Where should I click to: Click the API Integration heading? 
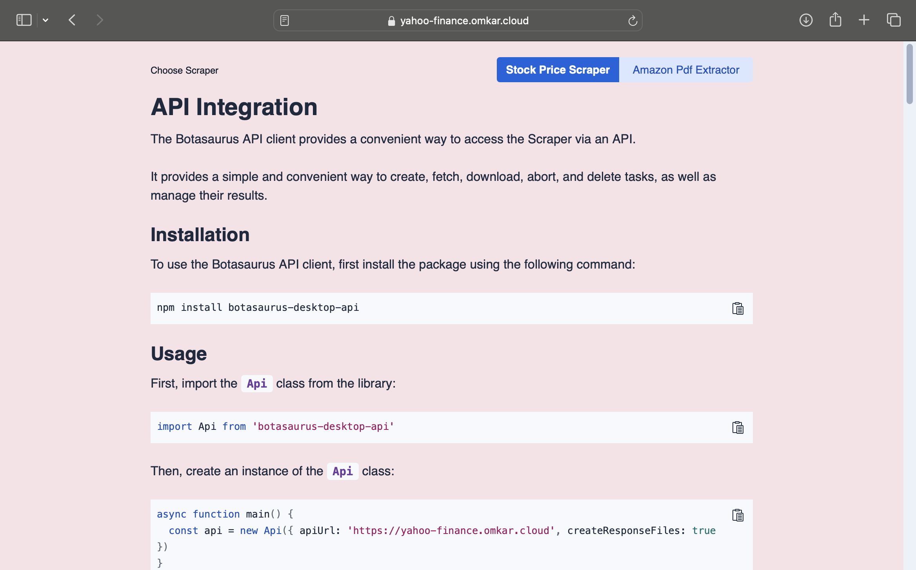tap(234, 107)
